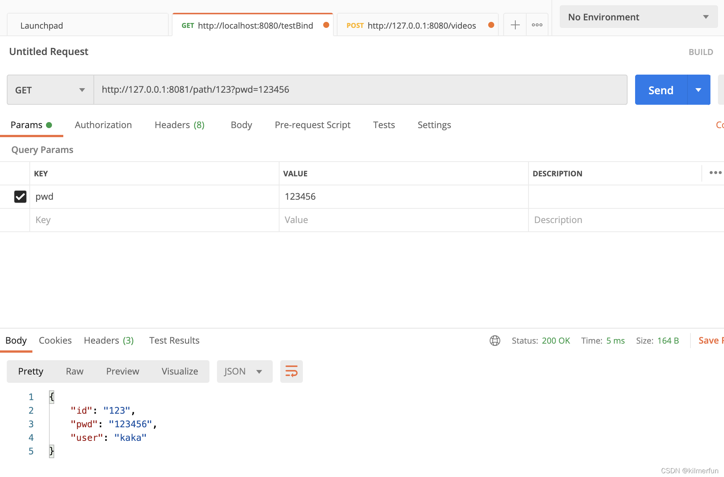
Task: Select Raw response view
Action: (75, 372)
